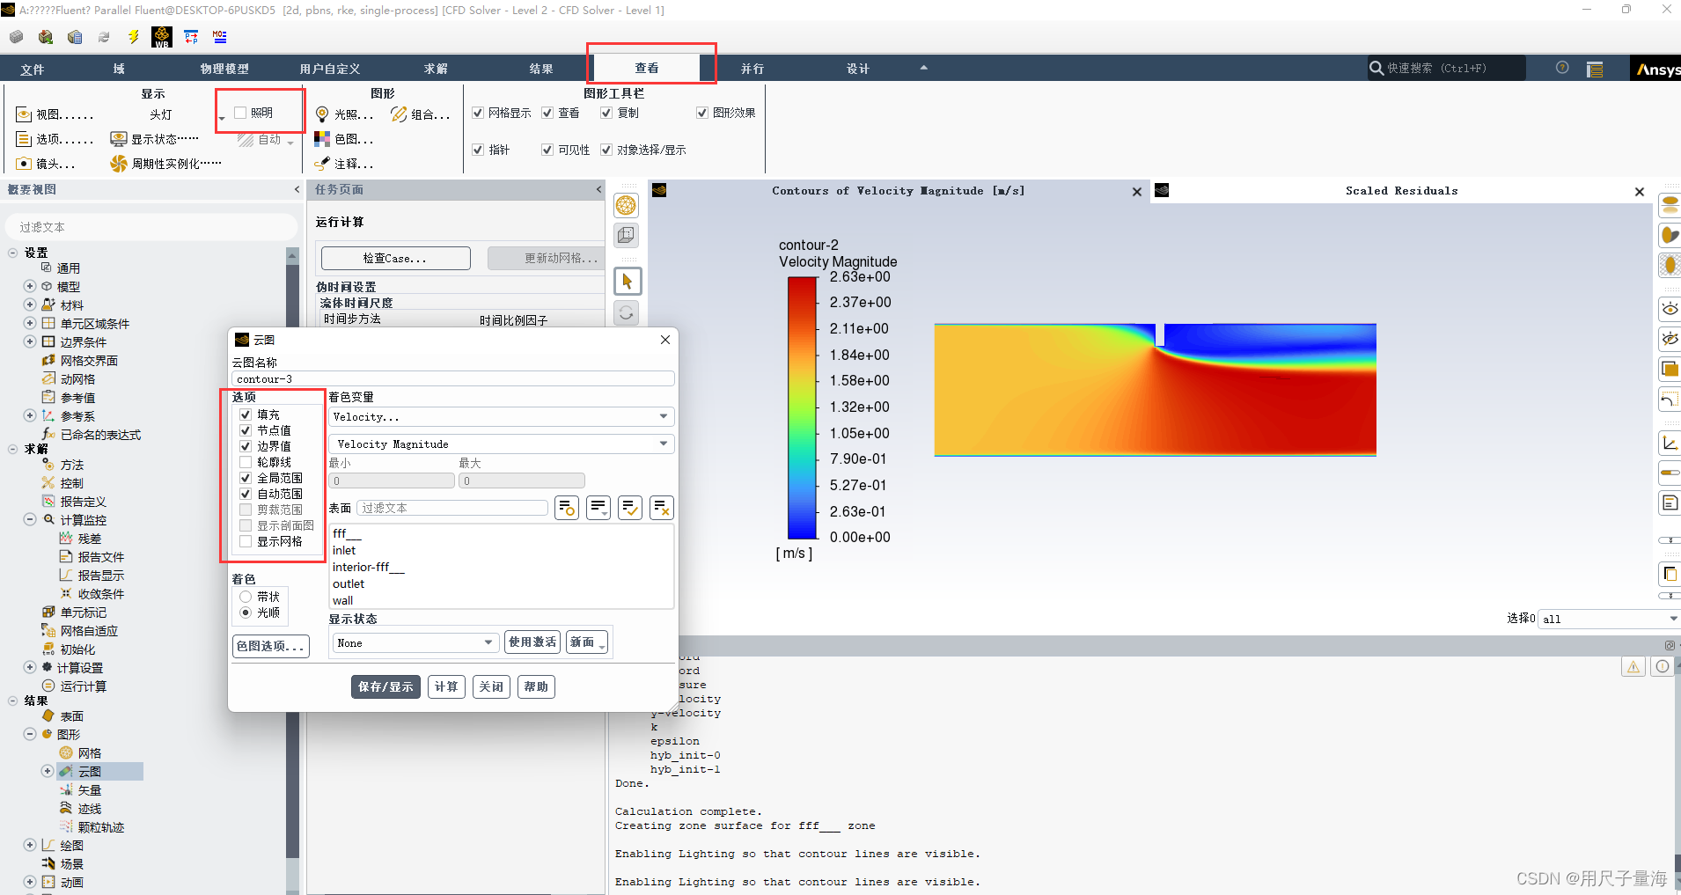Expand 边界条件 node in outline tree
The height and width of the screenshot is (895, 1681).
click(30, 341)
